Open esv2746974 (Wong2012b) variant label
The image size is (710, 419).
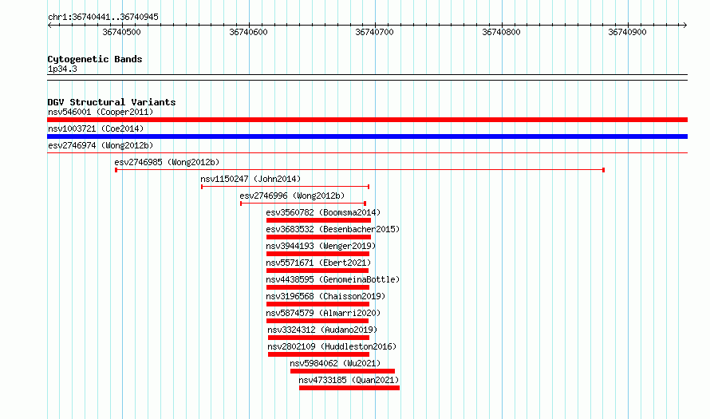click(x=101, y=145)
